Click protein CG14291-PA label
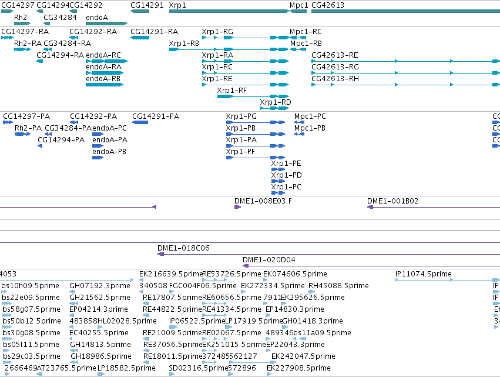500x377 pixels. tap(156, 116)
